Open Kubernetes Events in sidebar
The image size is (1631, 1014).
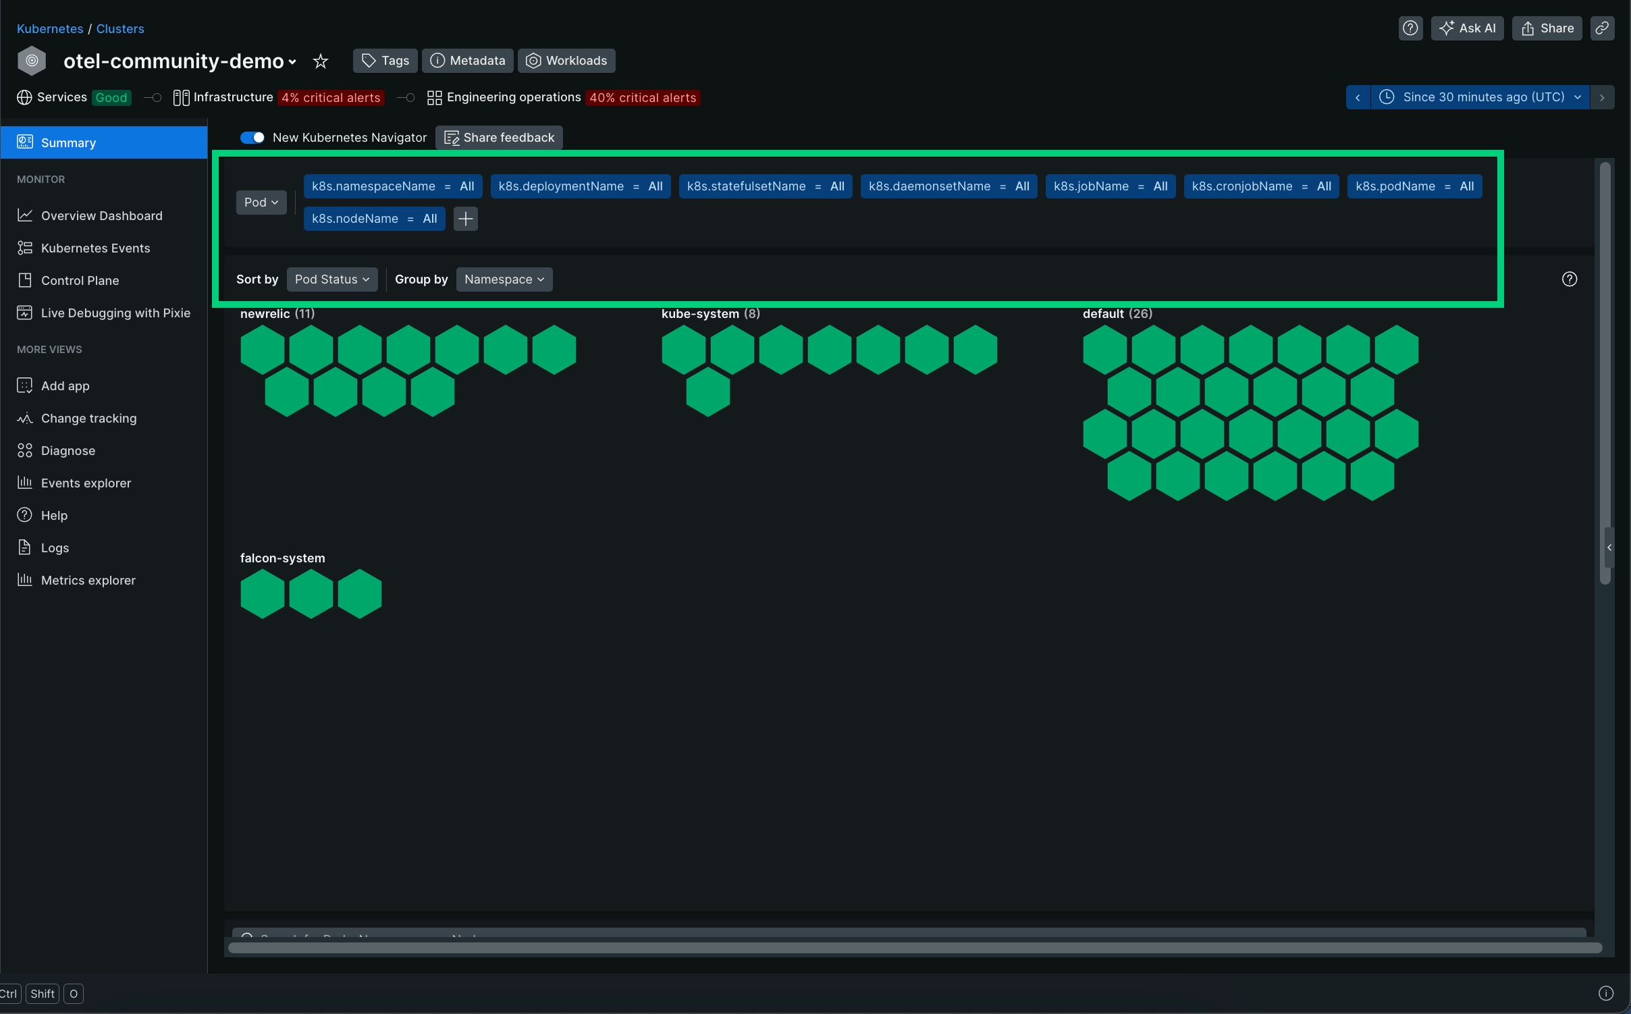coord(95,248)
